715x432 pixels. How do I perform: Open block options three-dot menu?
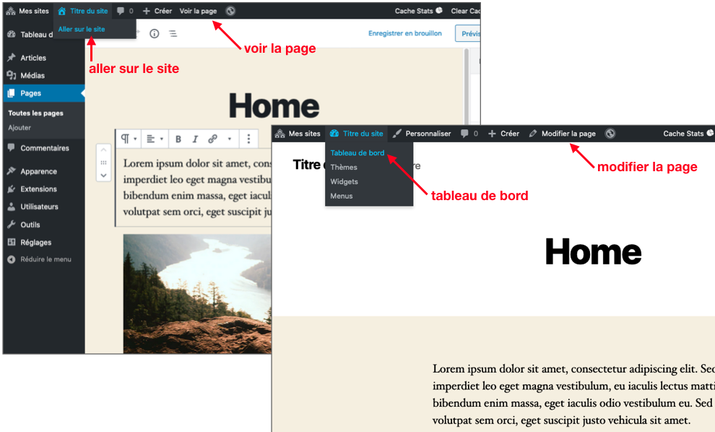point(248,139)
